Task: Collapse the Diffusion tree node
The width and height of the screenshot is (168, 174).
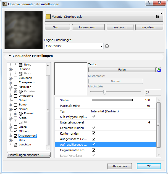Action: pyautogui.click(x=11, y=69)
